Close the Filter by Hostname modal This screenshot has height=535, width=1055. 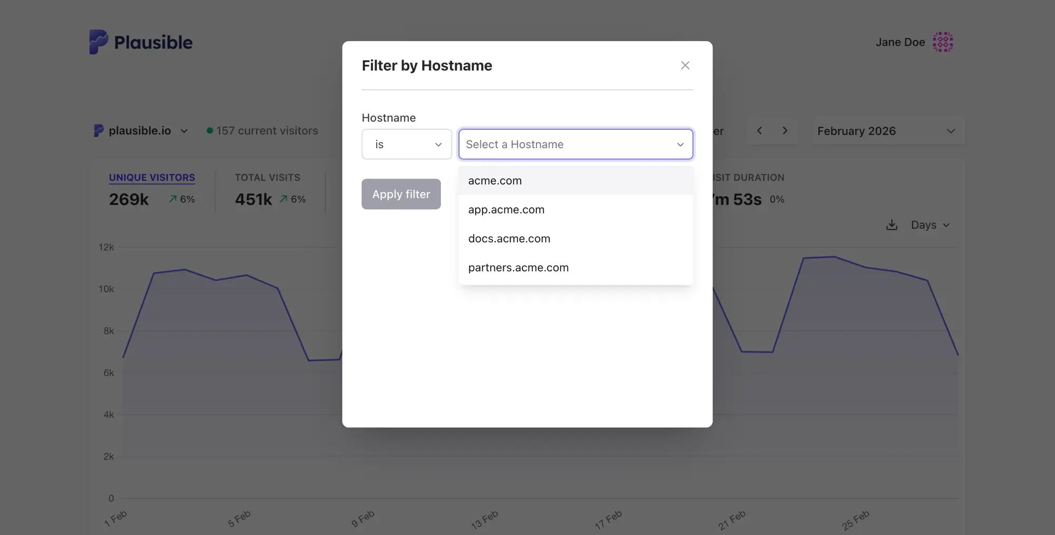point(685,65)
